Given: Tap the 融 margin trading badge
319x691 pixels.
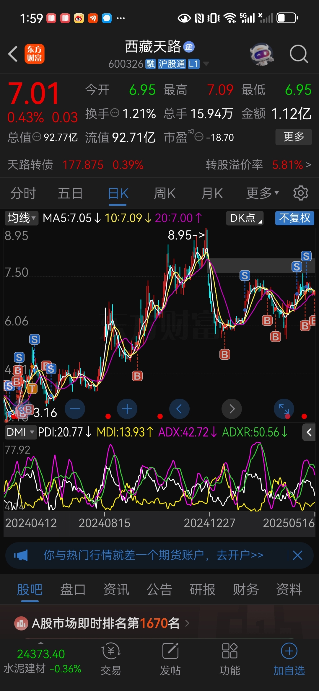Looking at the screenshot, I should tap(151, 64).
